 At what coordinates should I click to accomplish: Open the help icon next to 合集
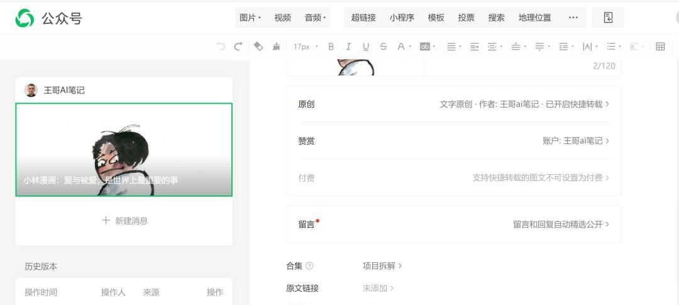[x=309, y=266]
